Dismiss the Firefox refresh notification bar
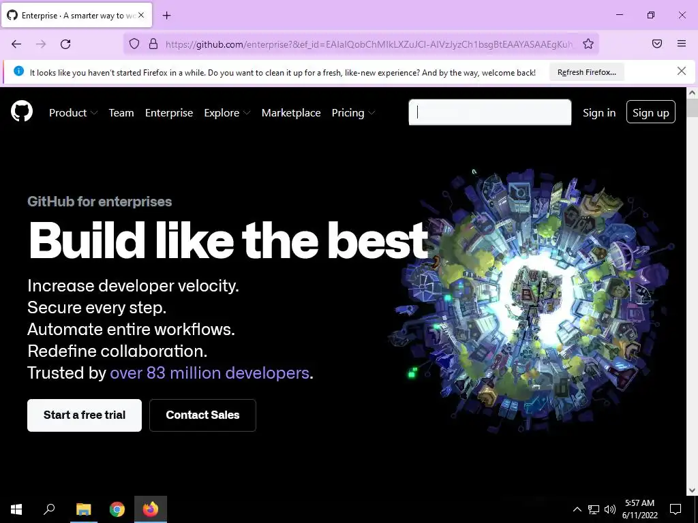The width and height of the screenshot is (698, 523). (x=682, y=71)
